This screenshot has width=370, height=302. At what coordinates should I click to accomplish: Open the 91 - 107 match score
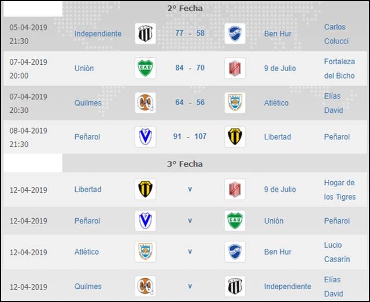[x=190, y=137]
